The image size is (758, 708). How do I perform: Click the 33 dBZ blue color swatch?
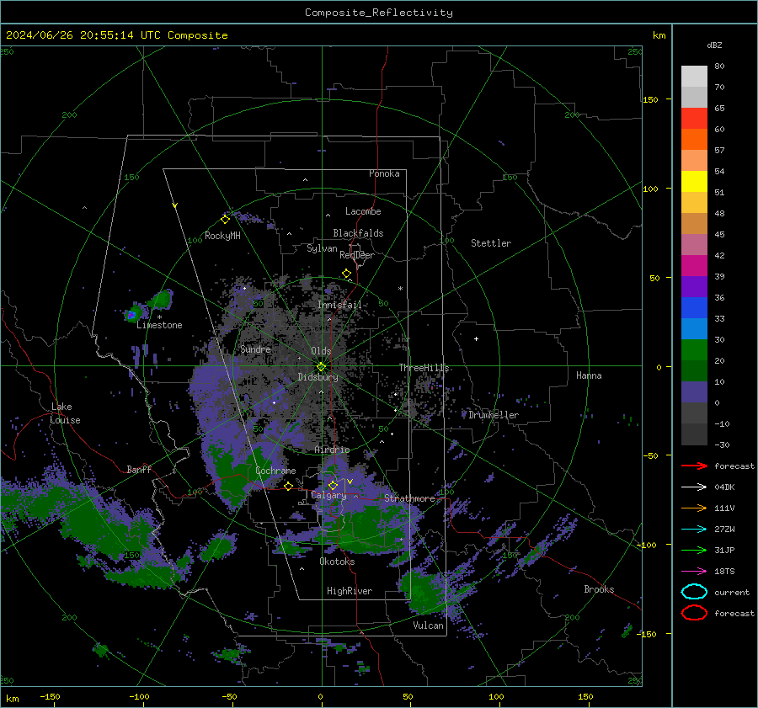(694, 308)
